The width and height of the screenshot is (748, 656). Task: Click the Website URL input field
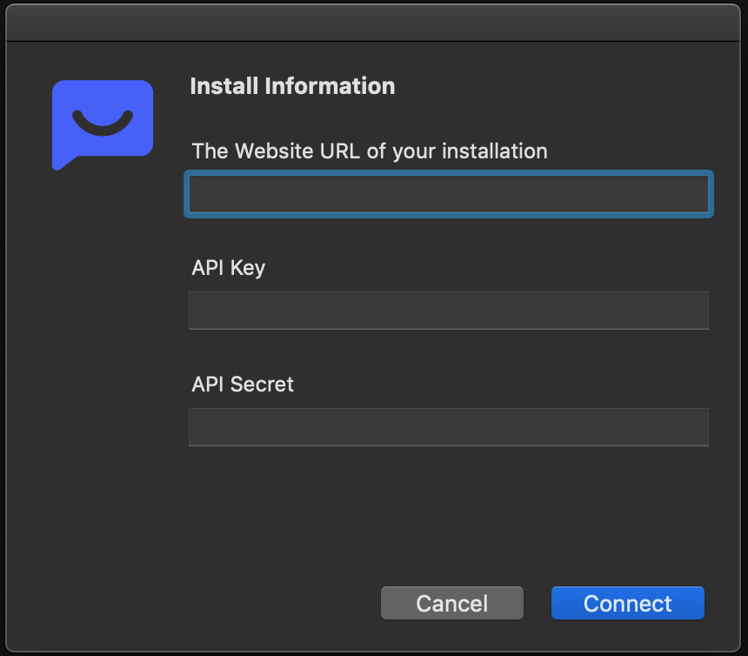pos(449,194)
